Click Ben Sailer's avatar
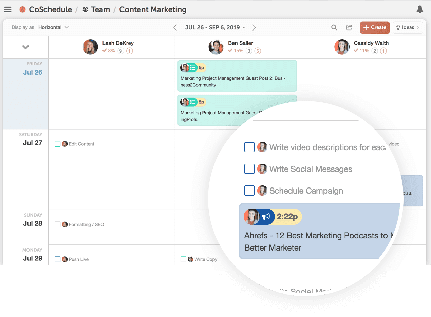Viewport: 431px width, 317px height. pos(216,47)
